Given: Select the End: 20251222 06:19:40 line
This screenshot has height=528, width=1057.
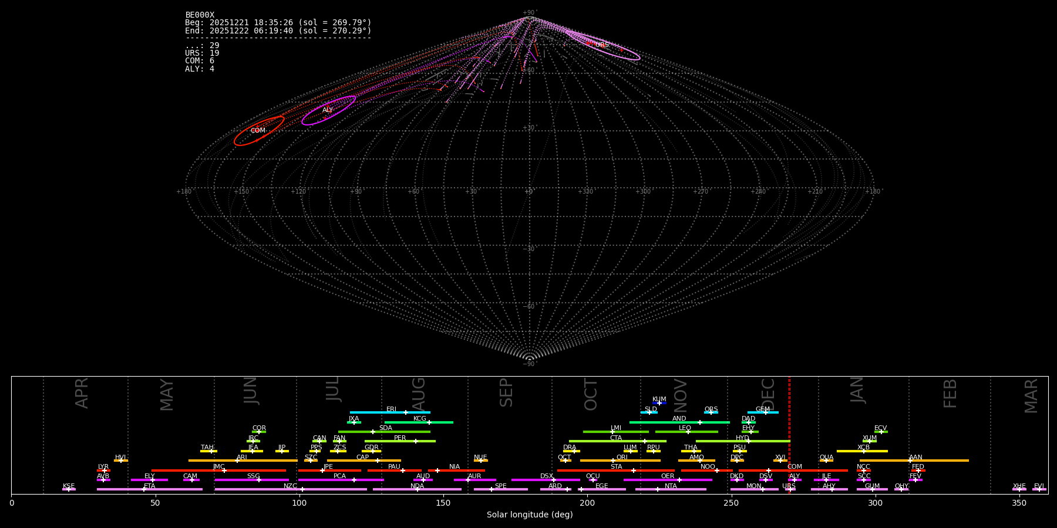Looking at the screenshot, I should tap(278, 31).
